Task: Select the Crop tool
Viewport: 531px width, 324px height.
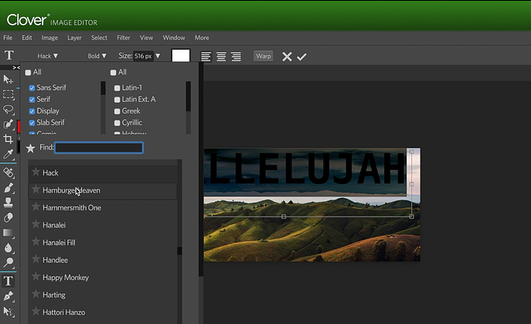Action: pyautogui.click(x=9, y=139)
